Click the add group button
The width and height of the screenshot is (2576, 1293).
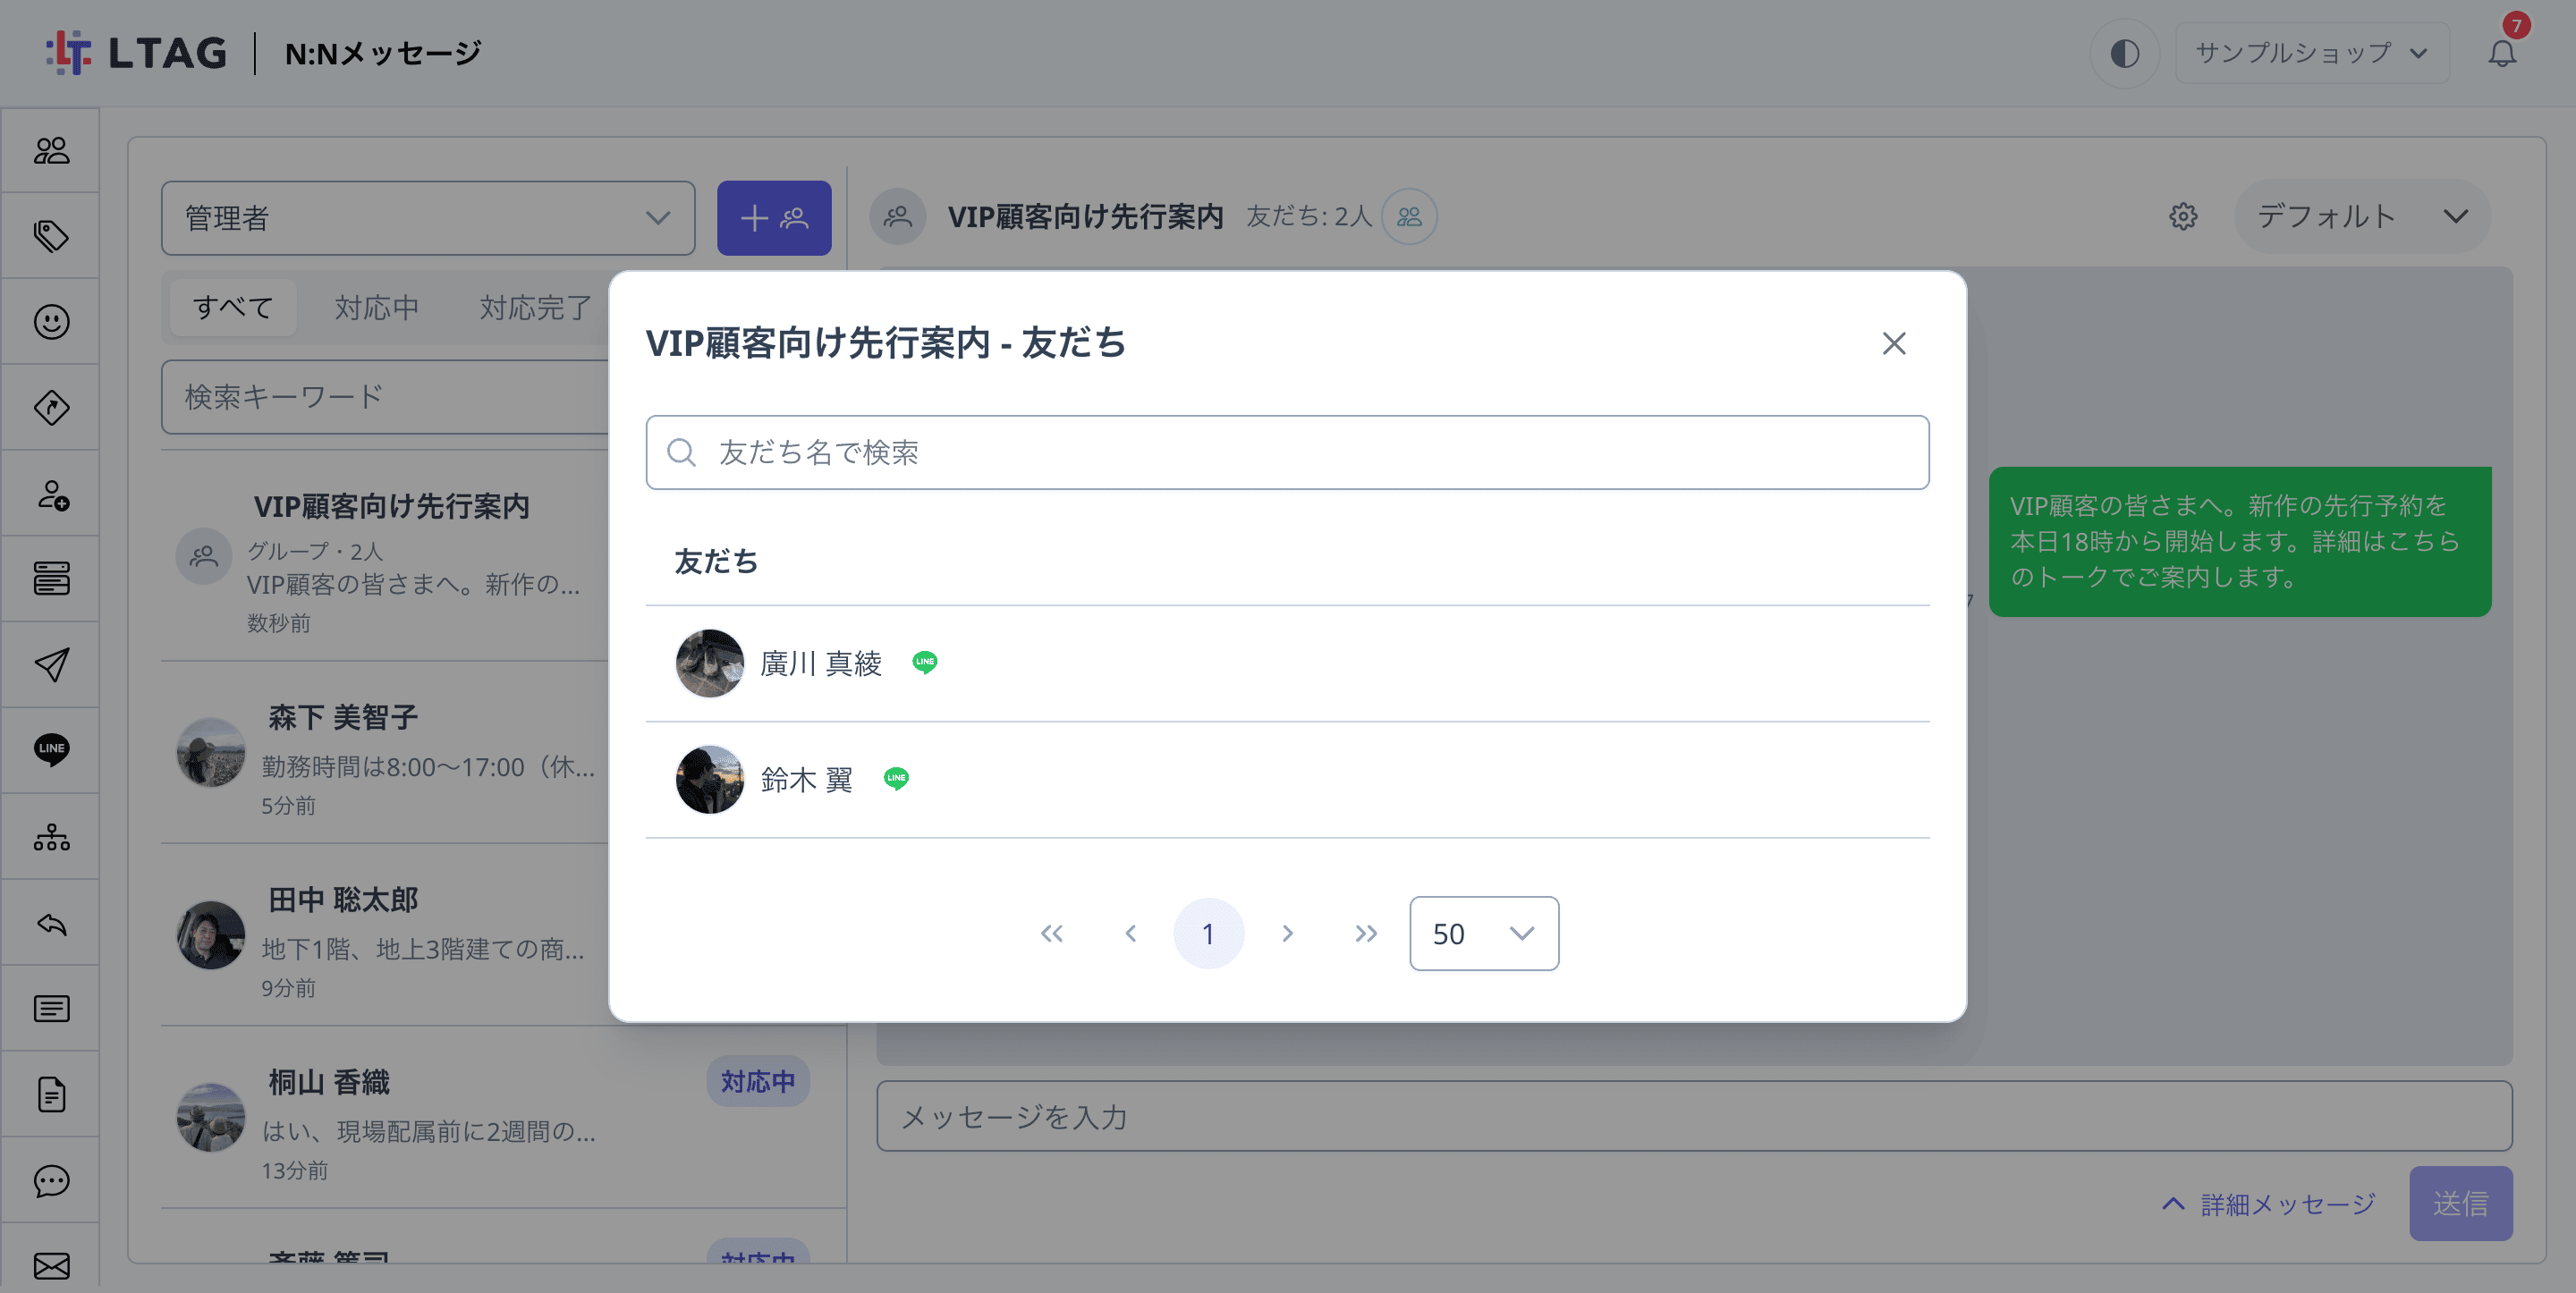(x=774, y=217)
